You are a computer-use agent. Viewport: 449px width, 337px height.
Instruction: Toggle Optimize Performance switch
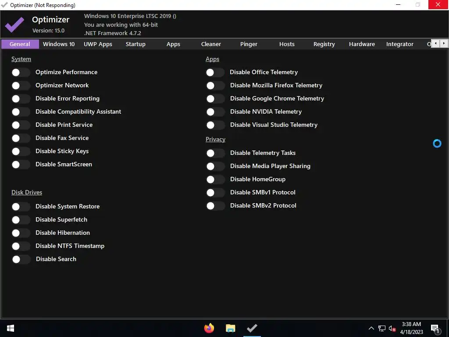[21, 72]
